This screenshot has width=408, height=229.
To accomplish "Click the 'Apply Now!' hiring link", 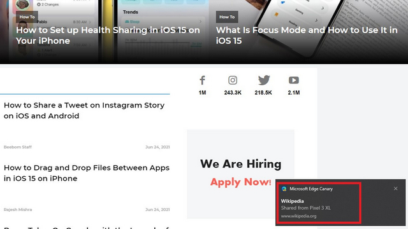I will (241, 182).
